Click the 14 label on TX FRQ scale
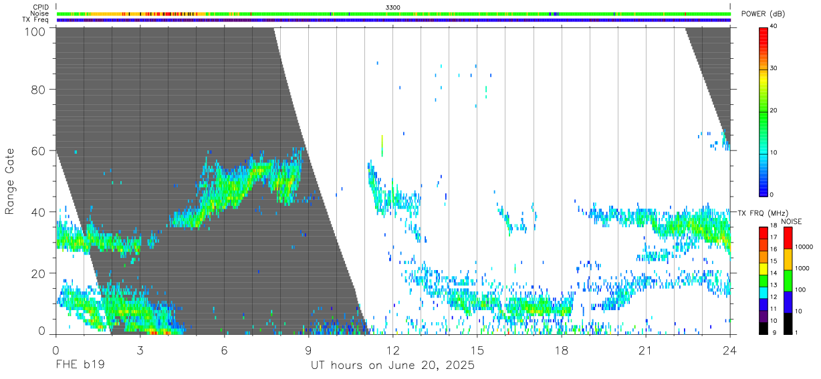821x379 pixels. click(773, 273)
